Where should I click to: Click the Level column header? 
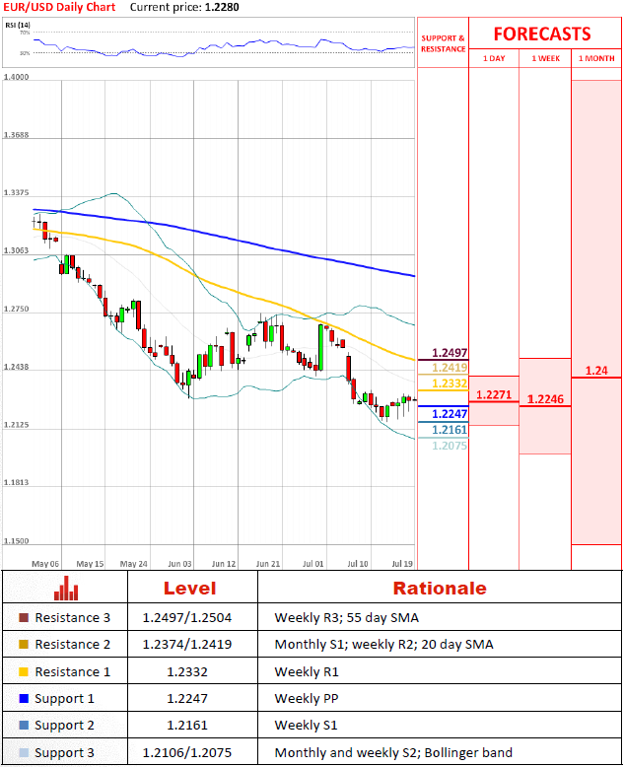point(189,588)
